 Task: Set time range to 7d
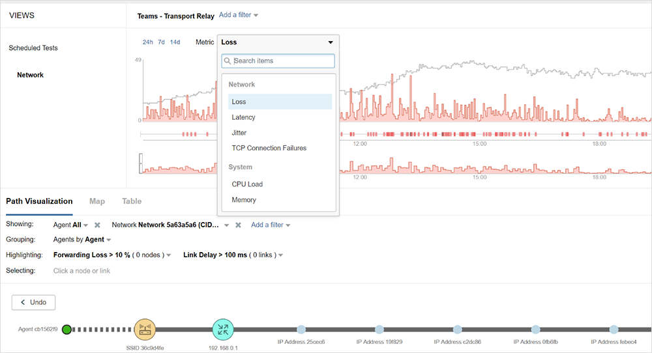tap(161, 42)
